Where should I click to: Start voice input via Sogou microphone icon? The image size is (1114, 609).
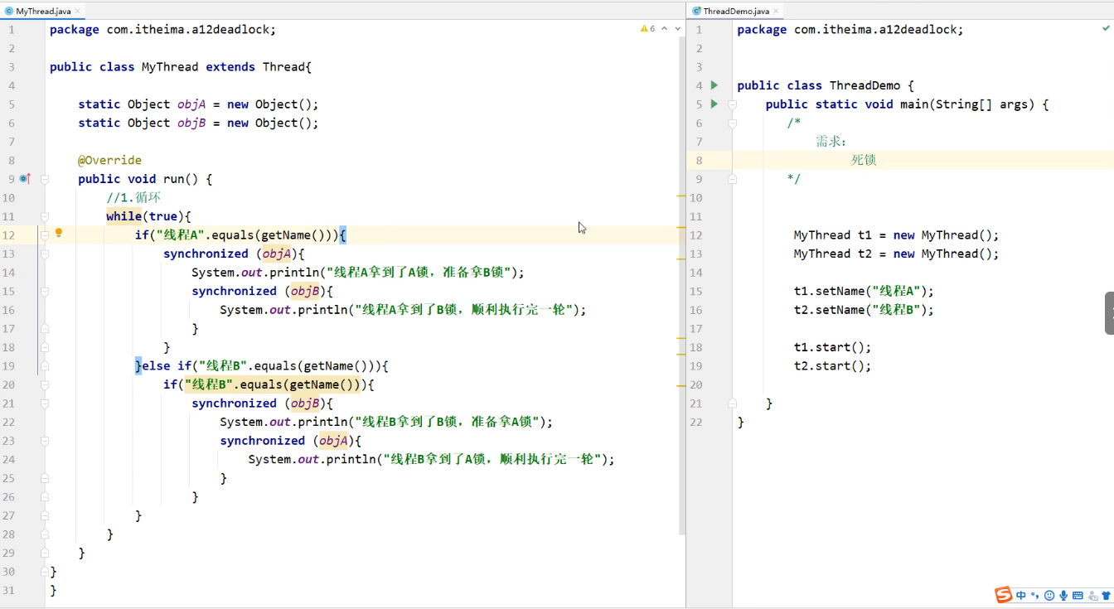(x=1064, y=595)
